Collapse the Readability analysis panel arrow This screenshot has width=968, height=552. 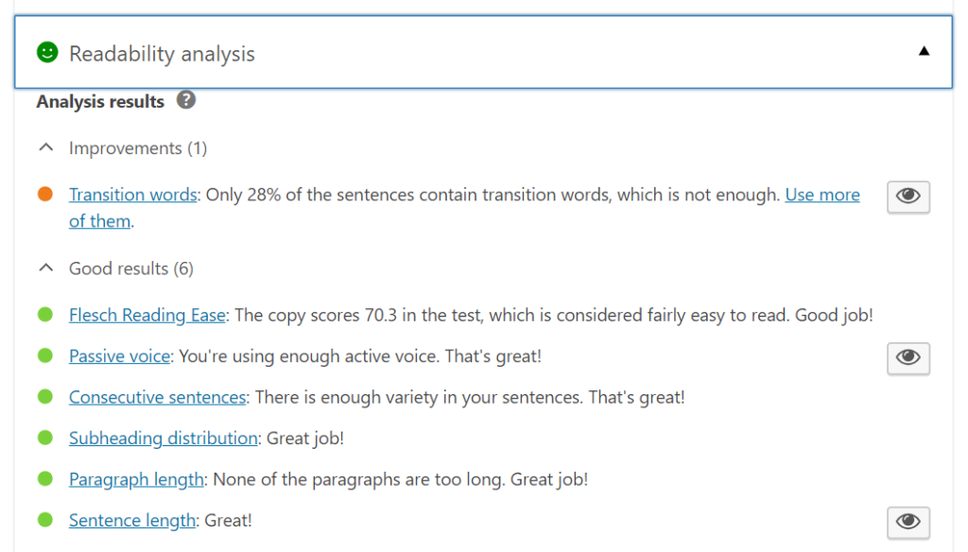pyautogui.click(x=924, y=52)
